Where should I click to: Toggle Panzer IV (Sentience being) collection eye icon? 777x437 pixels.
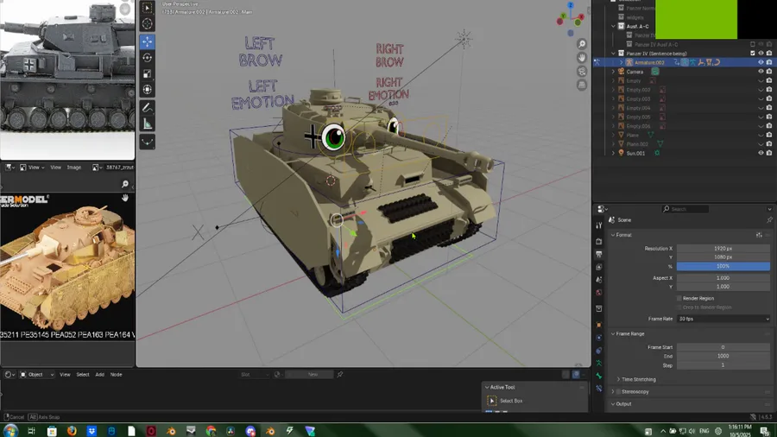761,54
